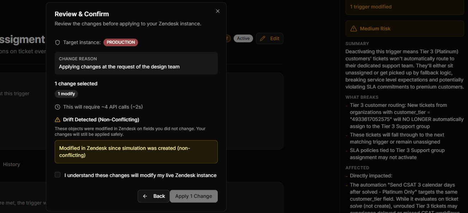Click the warning icon in the Medium Risk banner
Screen dimensions: 468x213
354,29
